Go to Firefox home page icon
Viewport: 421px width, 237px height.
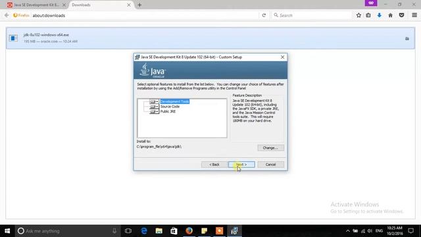pos(390,15)
